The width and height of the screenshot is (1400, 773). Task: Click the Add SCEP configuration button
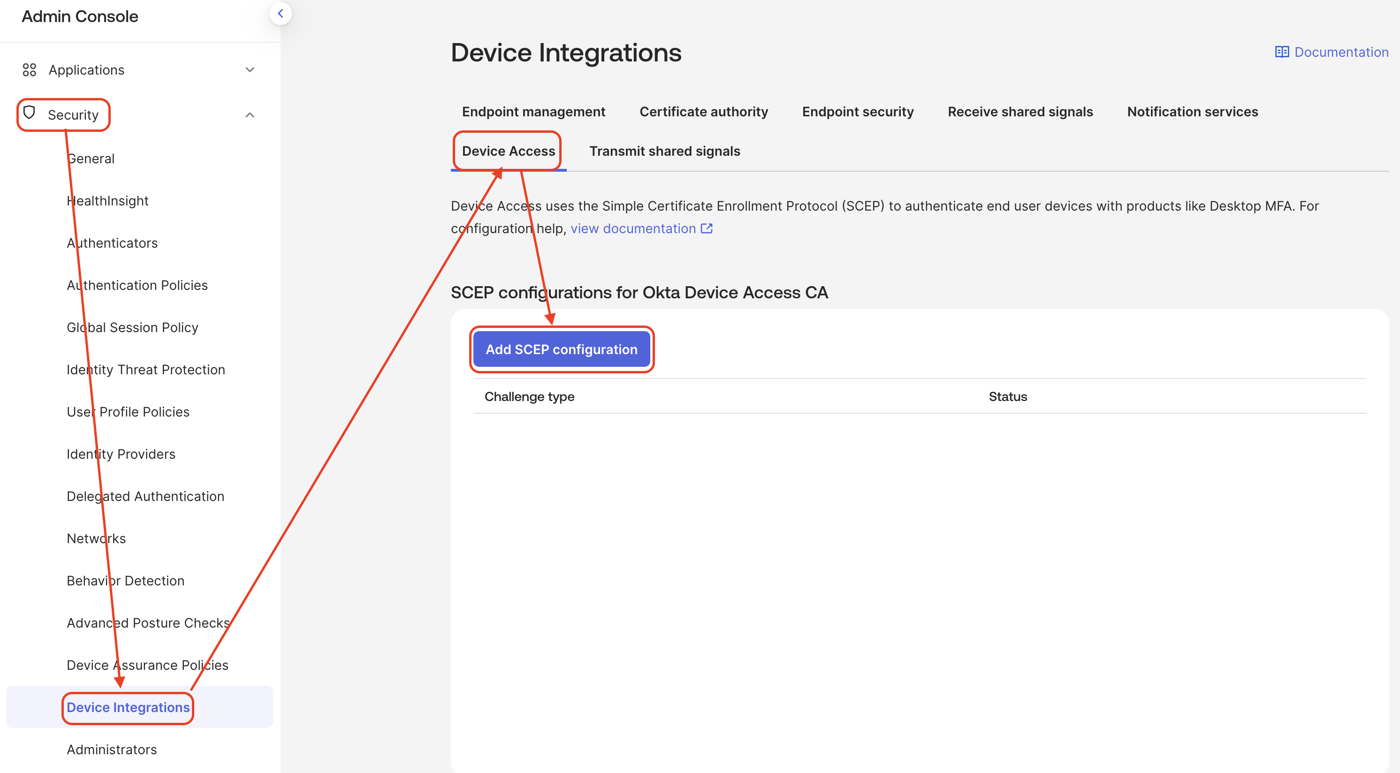click(x=561, y=349)
